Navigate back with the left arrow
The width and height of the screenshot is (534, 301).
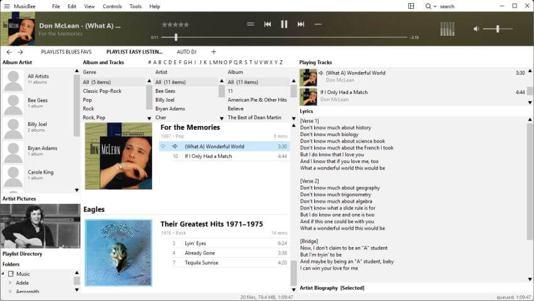click(x=9, y=52)
